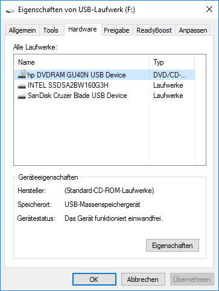Image resolution: width=219 pixels, height=291 pixels.
Task: Close the Eigenschaften dialog window
Action: click(209, 9)
